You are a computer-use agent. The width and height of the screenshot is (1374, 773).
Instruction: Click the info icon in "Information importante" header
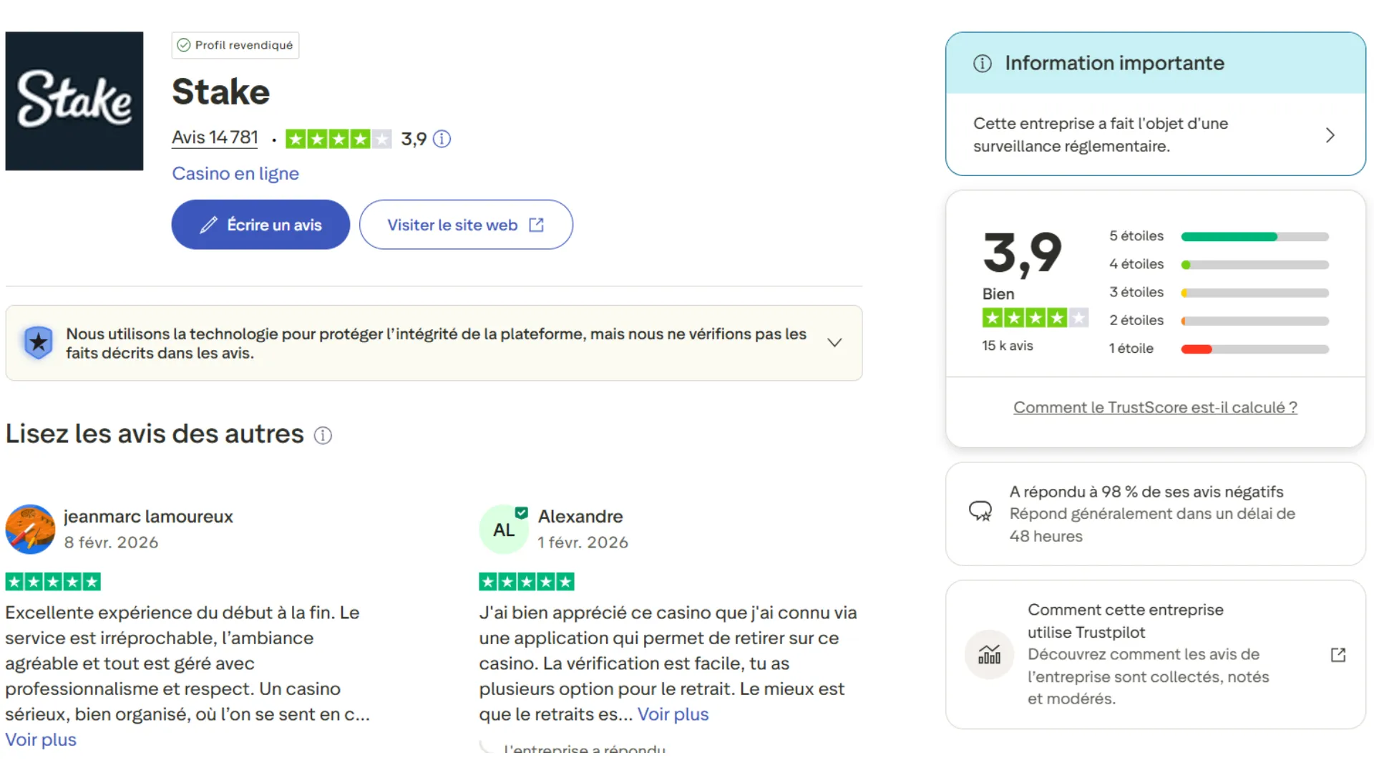[x=981, y=63]
